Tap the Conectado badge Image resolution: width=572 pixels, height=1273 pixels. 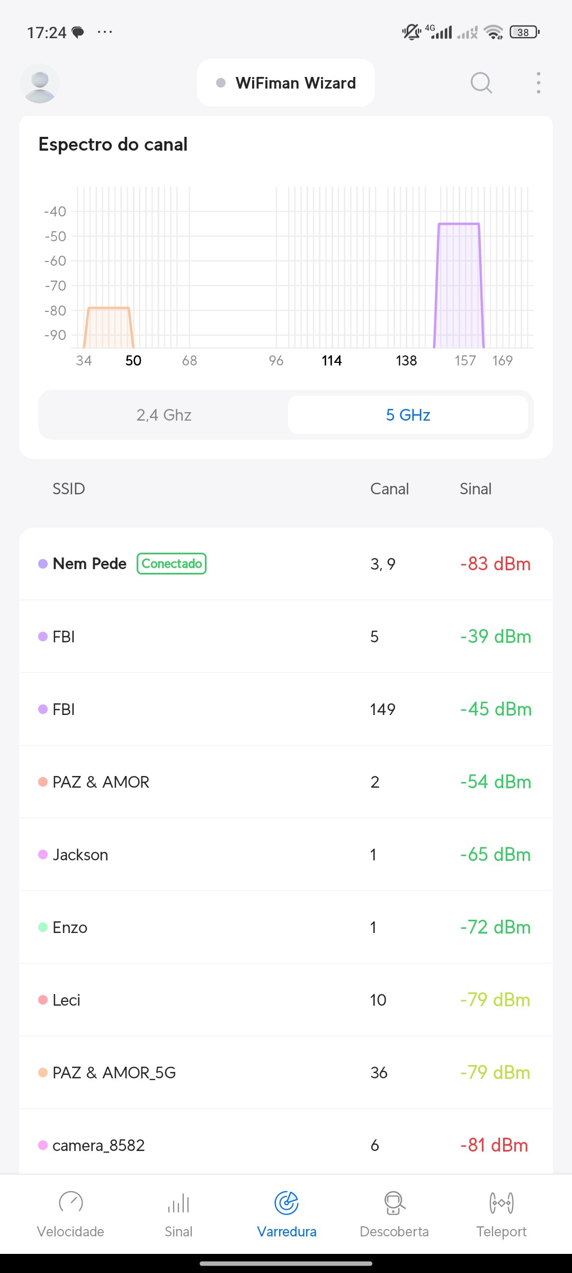coord(172,563)
